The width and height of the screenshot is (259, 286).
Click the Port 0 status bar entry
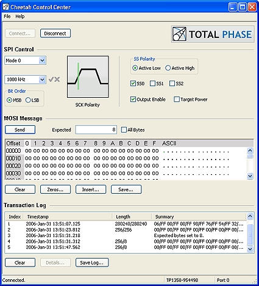(x=223, y=280)
